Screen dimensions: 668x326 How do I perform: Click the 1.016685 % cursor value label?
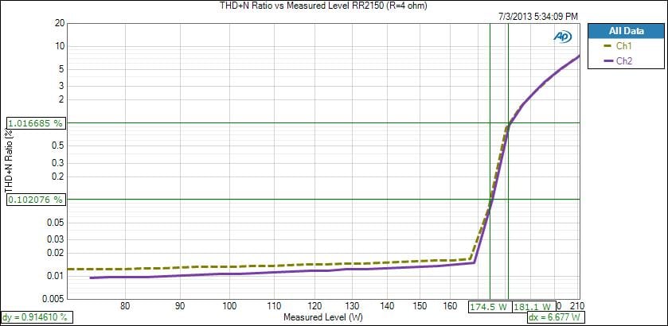pyautogui.click(x=36, y=123)
